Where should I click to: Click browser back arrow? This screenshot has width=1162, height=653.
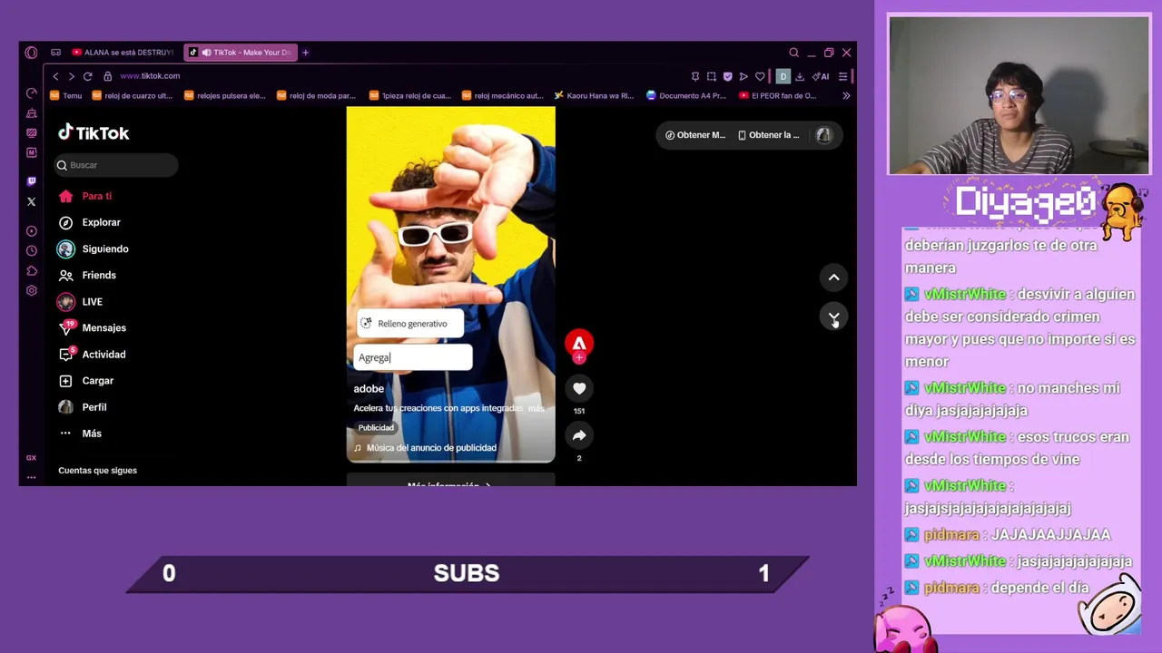click(x=55, y=76)
